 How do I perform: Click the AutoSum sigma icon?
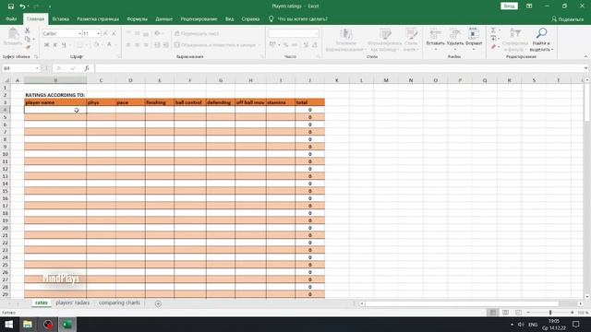pyautogui.click(x=493, y=30)
